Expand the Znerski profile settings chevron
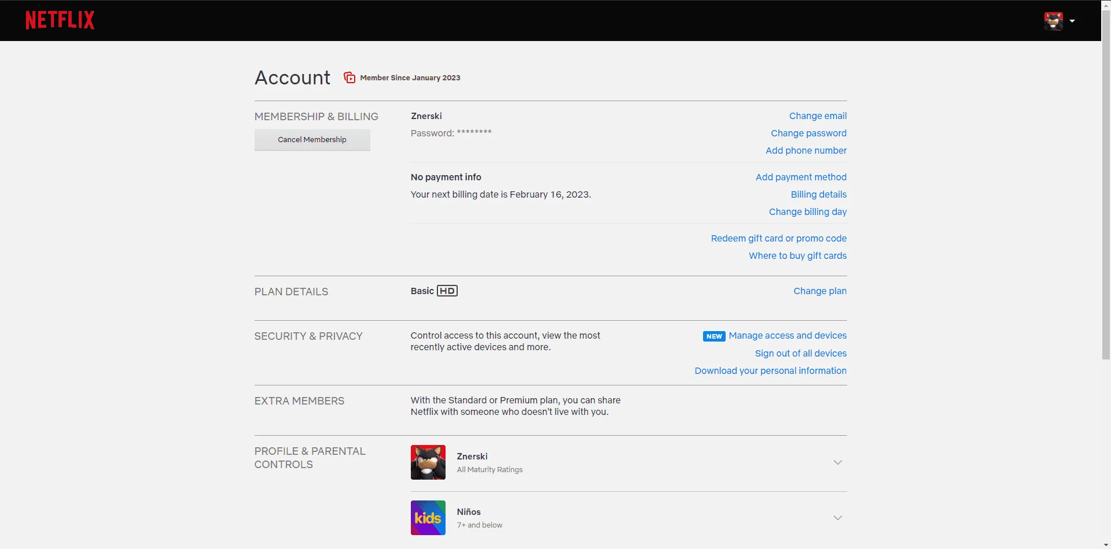1111x549 pixels. [x=837, y=462]
